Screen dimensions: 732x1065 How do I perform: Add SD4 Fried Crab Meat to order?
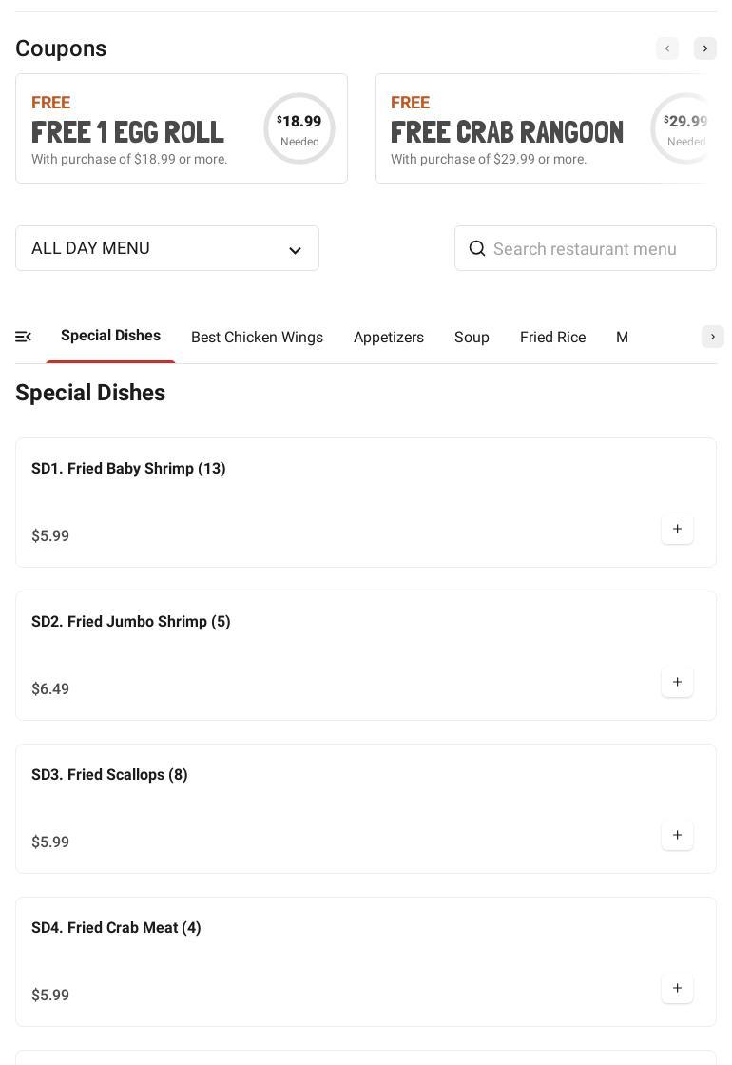click(x=677, y=989)
